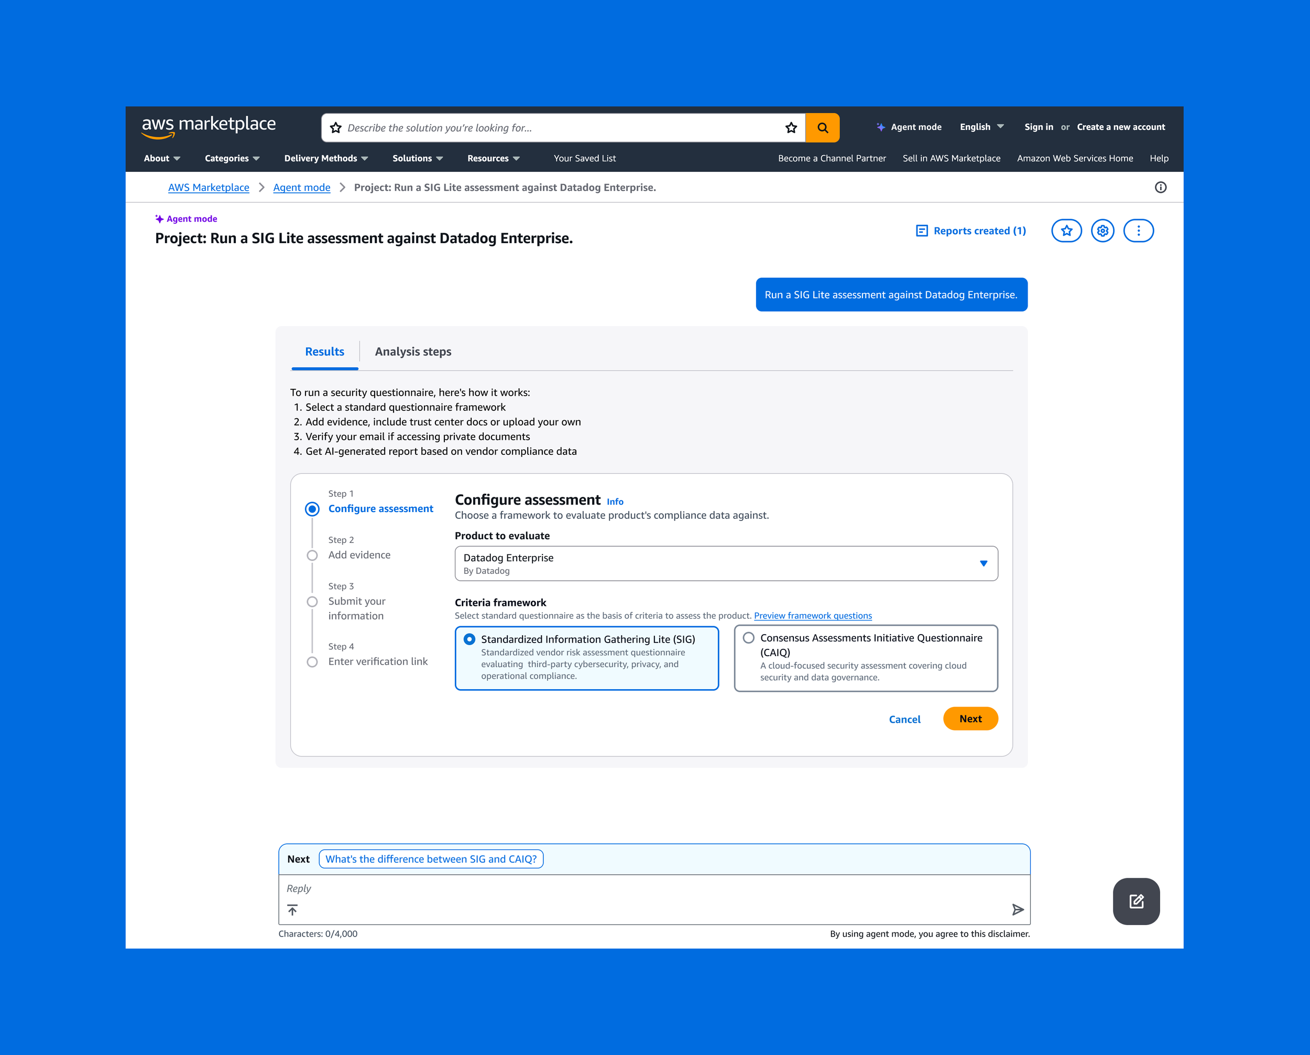1310x1055 pixels.
Task: Click Sell in AWS Marketplace
Action: coord(951,158)
